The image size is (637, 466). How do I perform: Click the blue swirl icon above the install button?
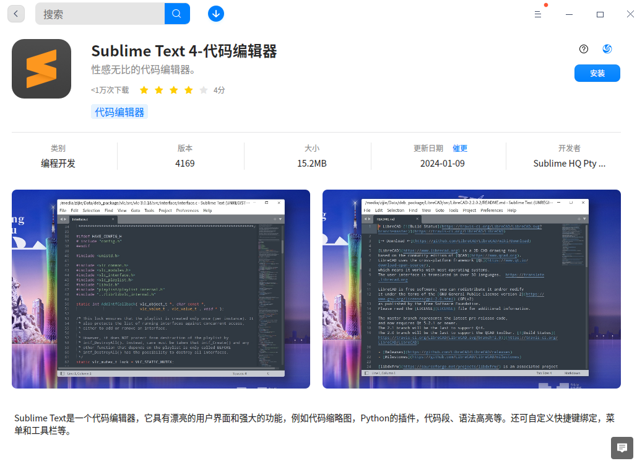(607, 49)
